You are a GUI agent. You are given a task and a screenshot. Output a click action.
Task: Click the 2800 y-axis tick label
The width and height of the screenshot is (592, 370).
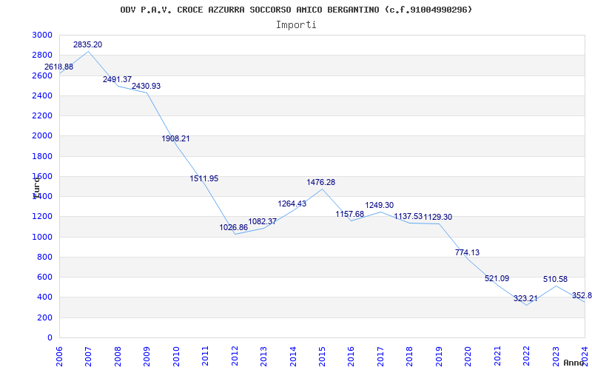pos(43,55)
